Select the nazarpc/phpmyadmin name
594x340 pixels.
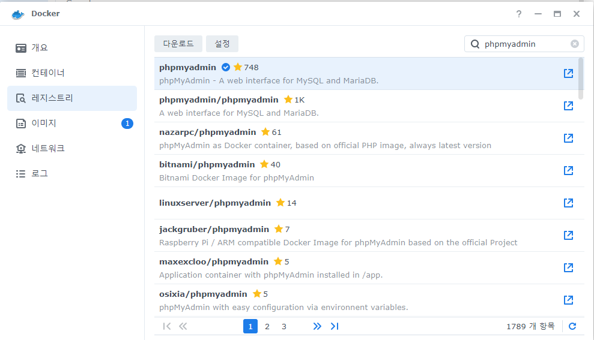pyautogui.click(x=208, y=133)
